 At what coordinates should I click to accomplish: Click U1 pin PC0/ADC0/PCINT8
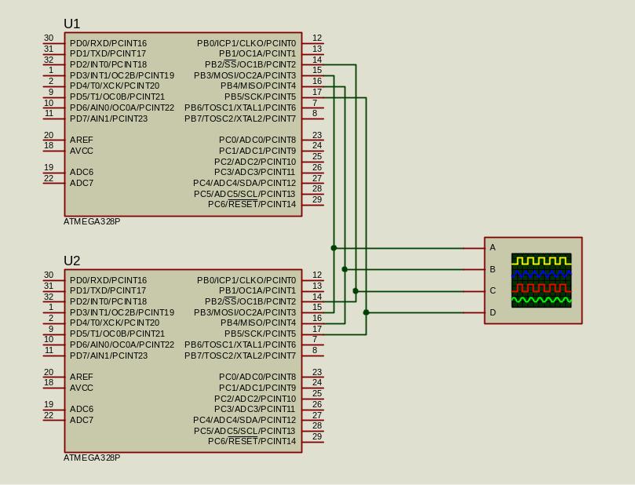(257, 140)
